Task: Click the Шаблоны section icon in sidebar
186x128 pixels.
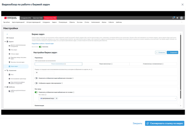Action: (8, 87)
